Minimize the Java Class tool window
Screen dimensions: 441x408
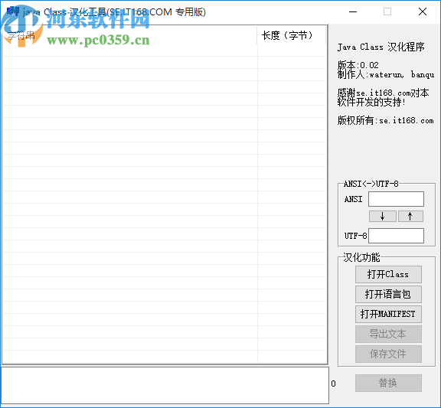(353, 11)
